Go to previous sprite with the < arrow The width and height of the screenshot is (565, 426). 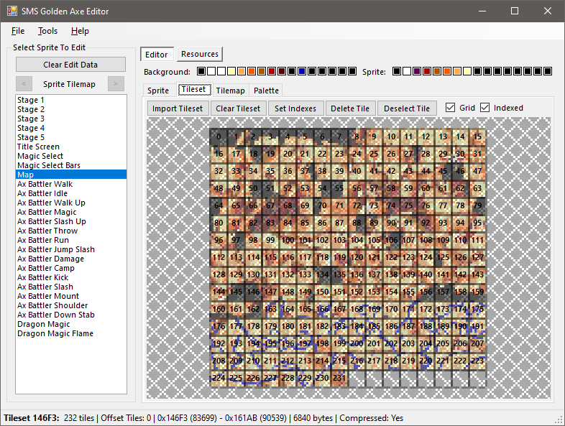click(x=24, y=84)
